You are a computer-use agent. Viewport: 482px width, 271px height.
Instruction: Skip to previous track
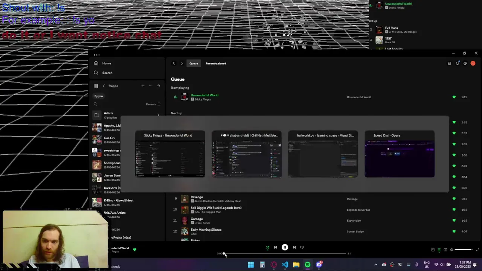pyautogui.click(x=275, y=247)
